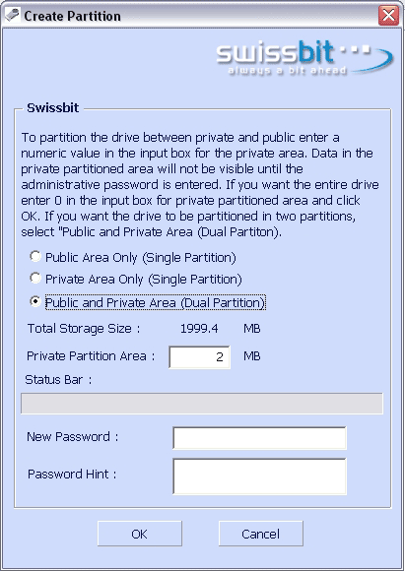
Task: Dismiss dialog with Cancel button
Action: [x=261, y=534]
